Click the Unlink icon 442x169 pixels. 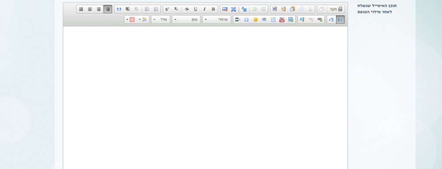pyautogui.click(x=311, y=20)
